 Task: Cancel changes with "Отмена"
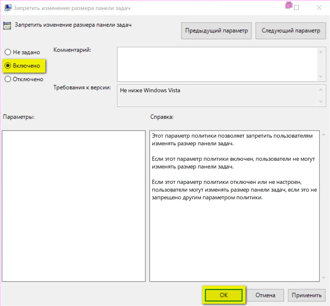click(x=265, y=295)
